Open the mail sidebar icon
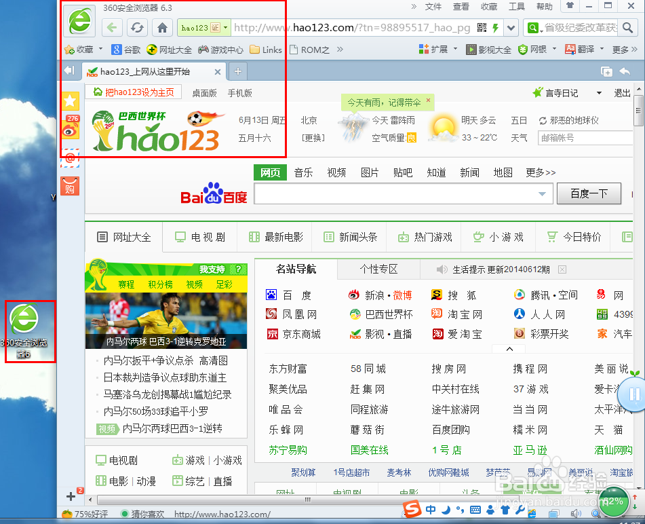This screenshot has height=524, width=645. pyautogui.click(x=71, y=157)
